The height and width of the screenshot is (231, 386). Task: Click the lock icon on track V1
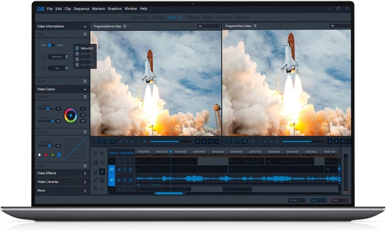coord(125,169)
